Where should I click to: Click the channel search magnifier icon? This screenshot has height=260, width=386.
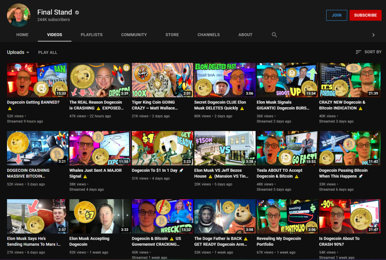pyautogui.click(x=274, y=35)
